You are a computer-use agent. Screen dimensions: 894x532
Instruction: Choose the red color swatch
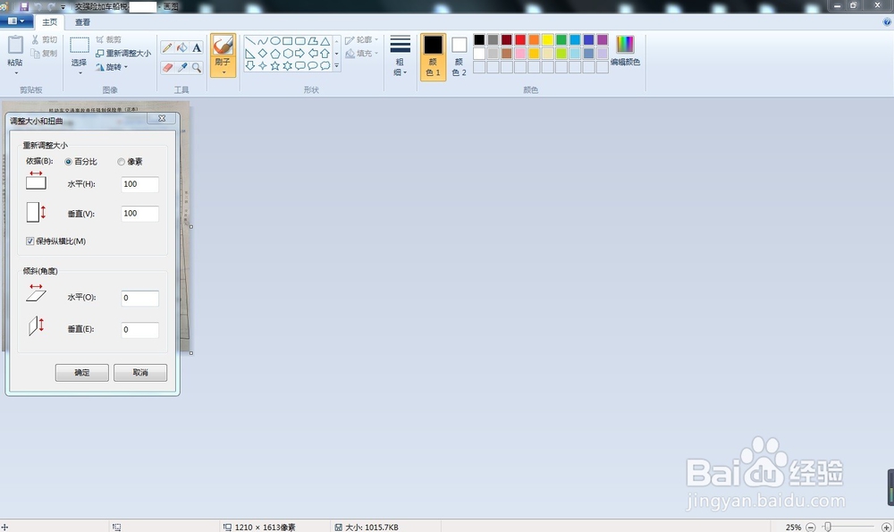pos(520,39)
